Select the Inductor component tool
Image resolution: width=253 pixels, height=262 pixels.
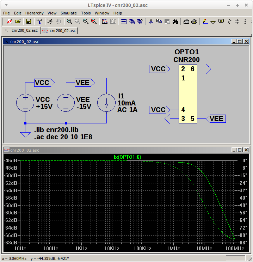[x=245, y=22]
